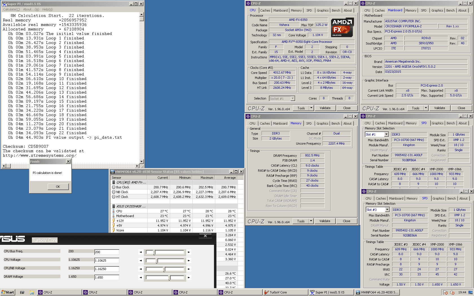The image size is (474, 296).
Task: Switch to Caches tab in the FX-8350 window
Action: click(x=265, y=10)
